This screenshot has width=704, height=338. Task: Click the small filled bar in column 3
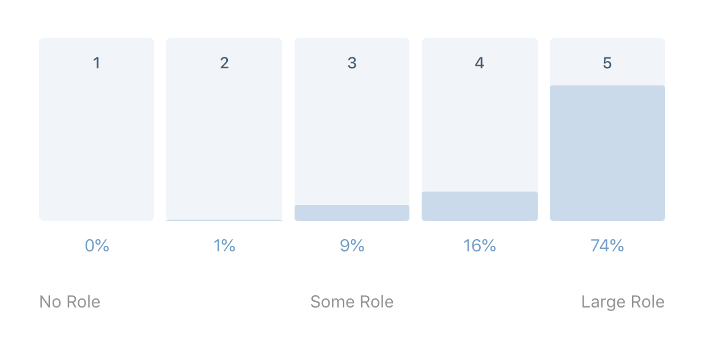click(352, 213)
